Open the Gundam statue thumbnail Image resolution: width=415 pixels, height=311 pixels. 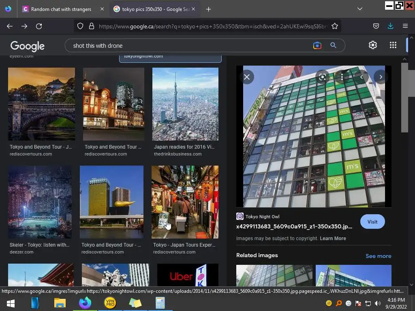tap(116, 275)
